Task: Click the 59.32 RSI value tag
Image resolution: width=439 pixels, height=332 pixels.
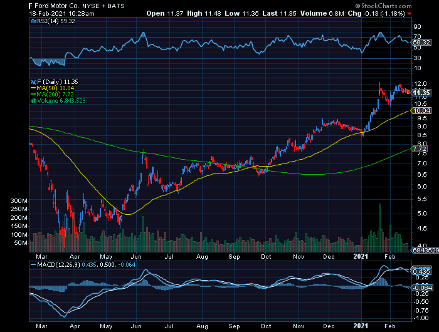Action: pos(421,43)
